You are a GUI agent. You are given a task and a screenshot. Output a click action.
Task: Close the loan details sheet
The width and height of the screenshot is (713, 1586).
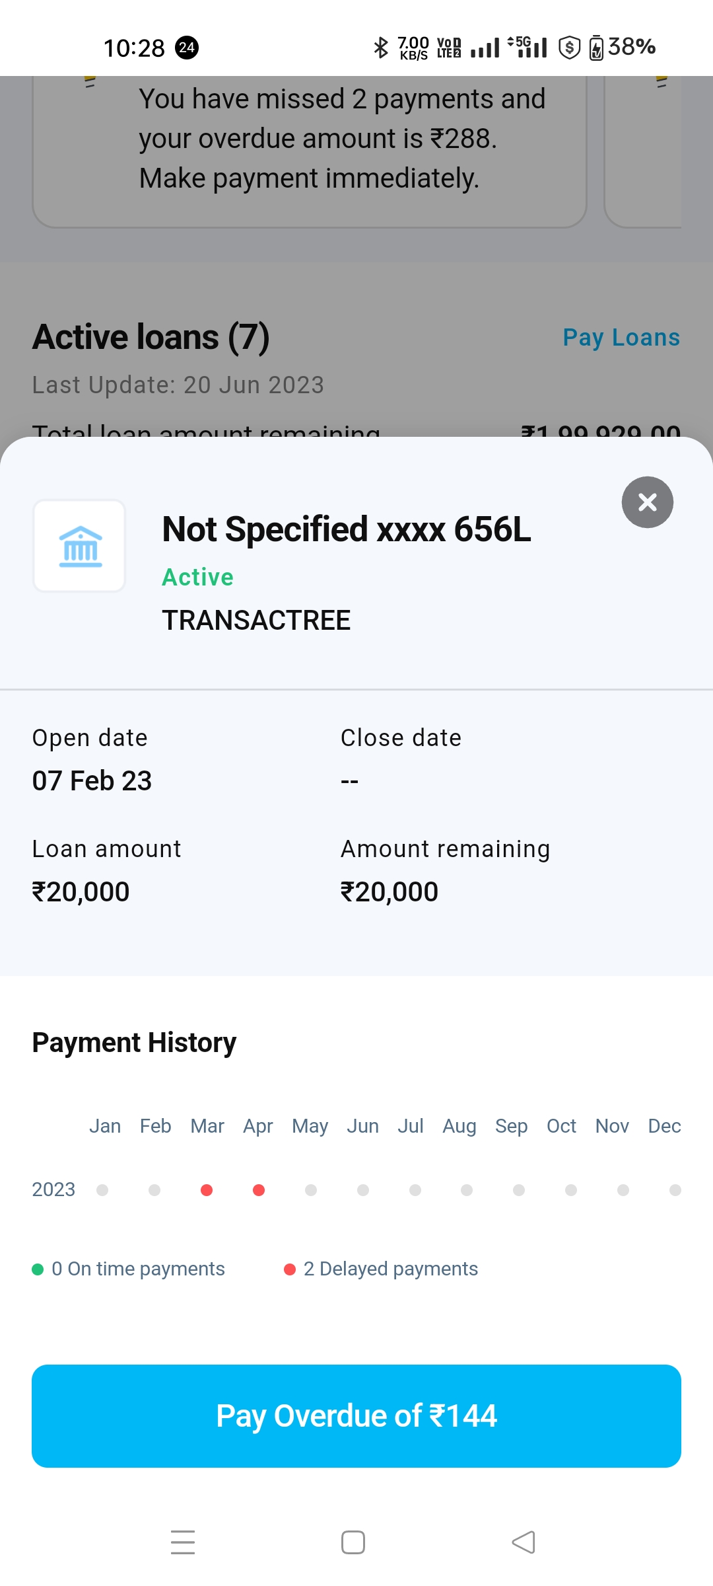point(647,502)
